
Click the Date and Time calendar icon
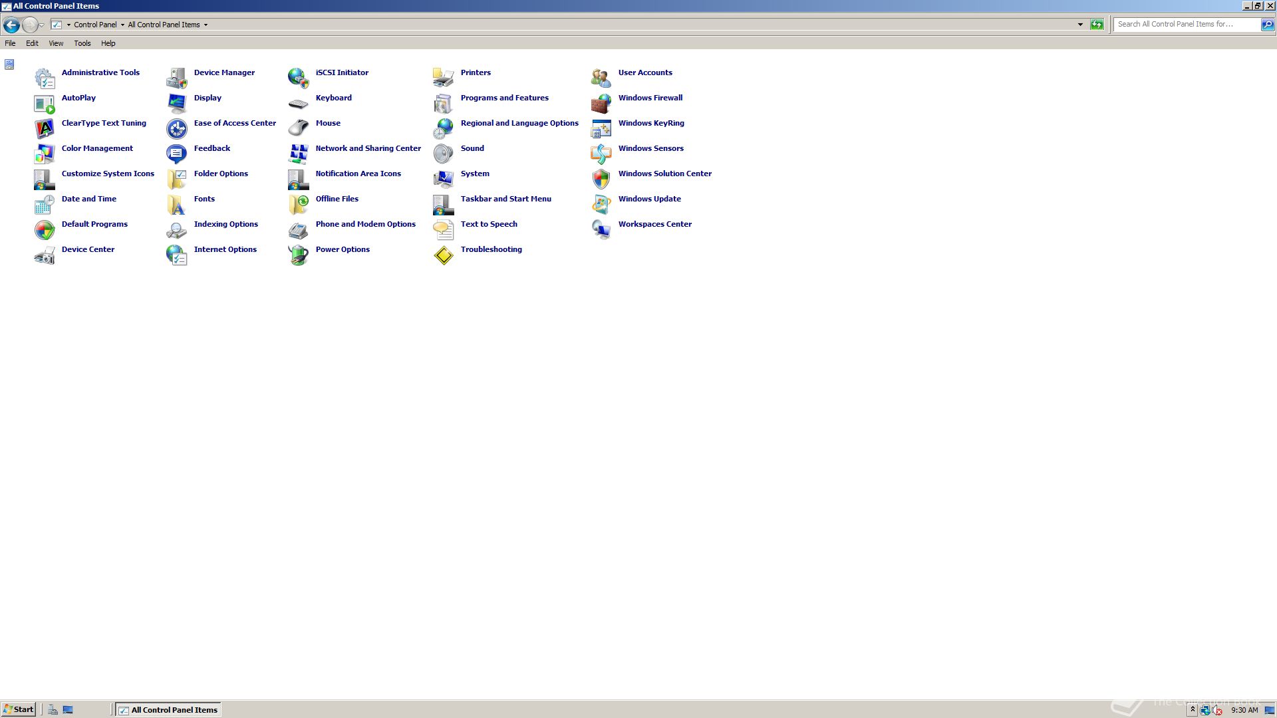[45, 204]
